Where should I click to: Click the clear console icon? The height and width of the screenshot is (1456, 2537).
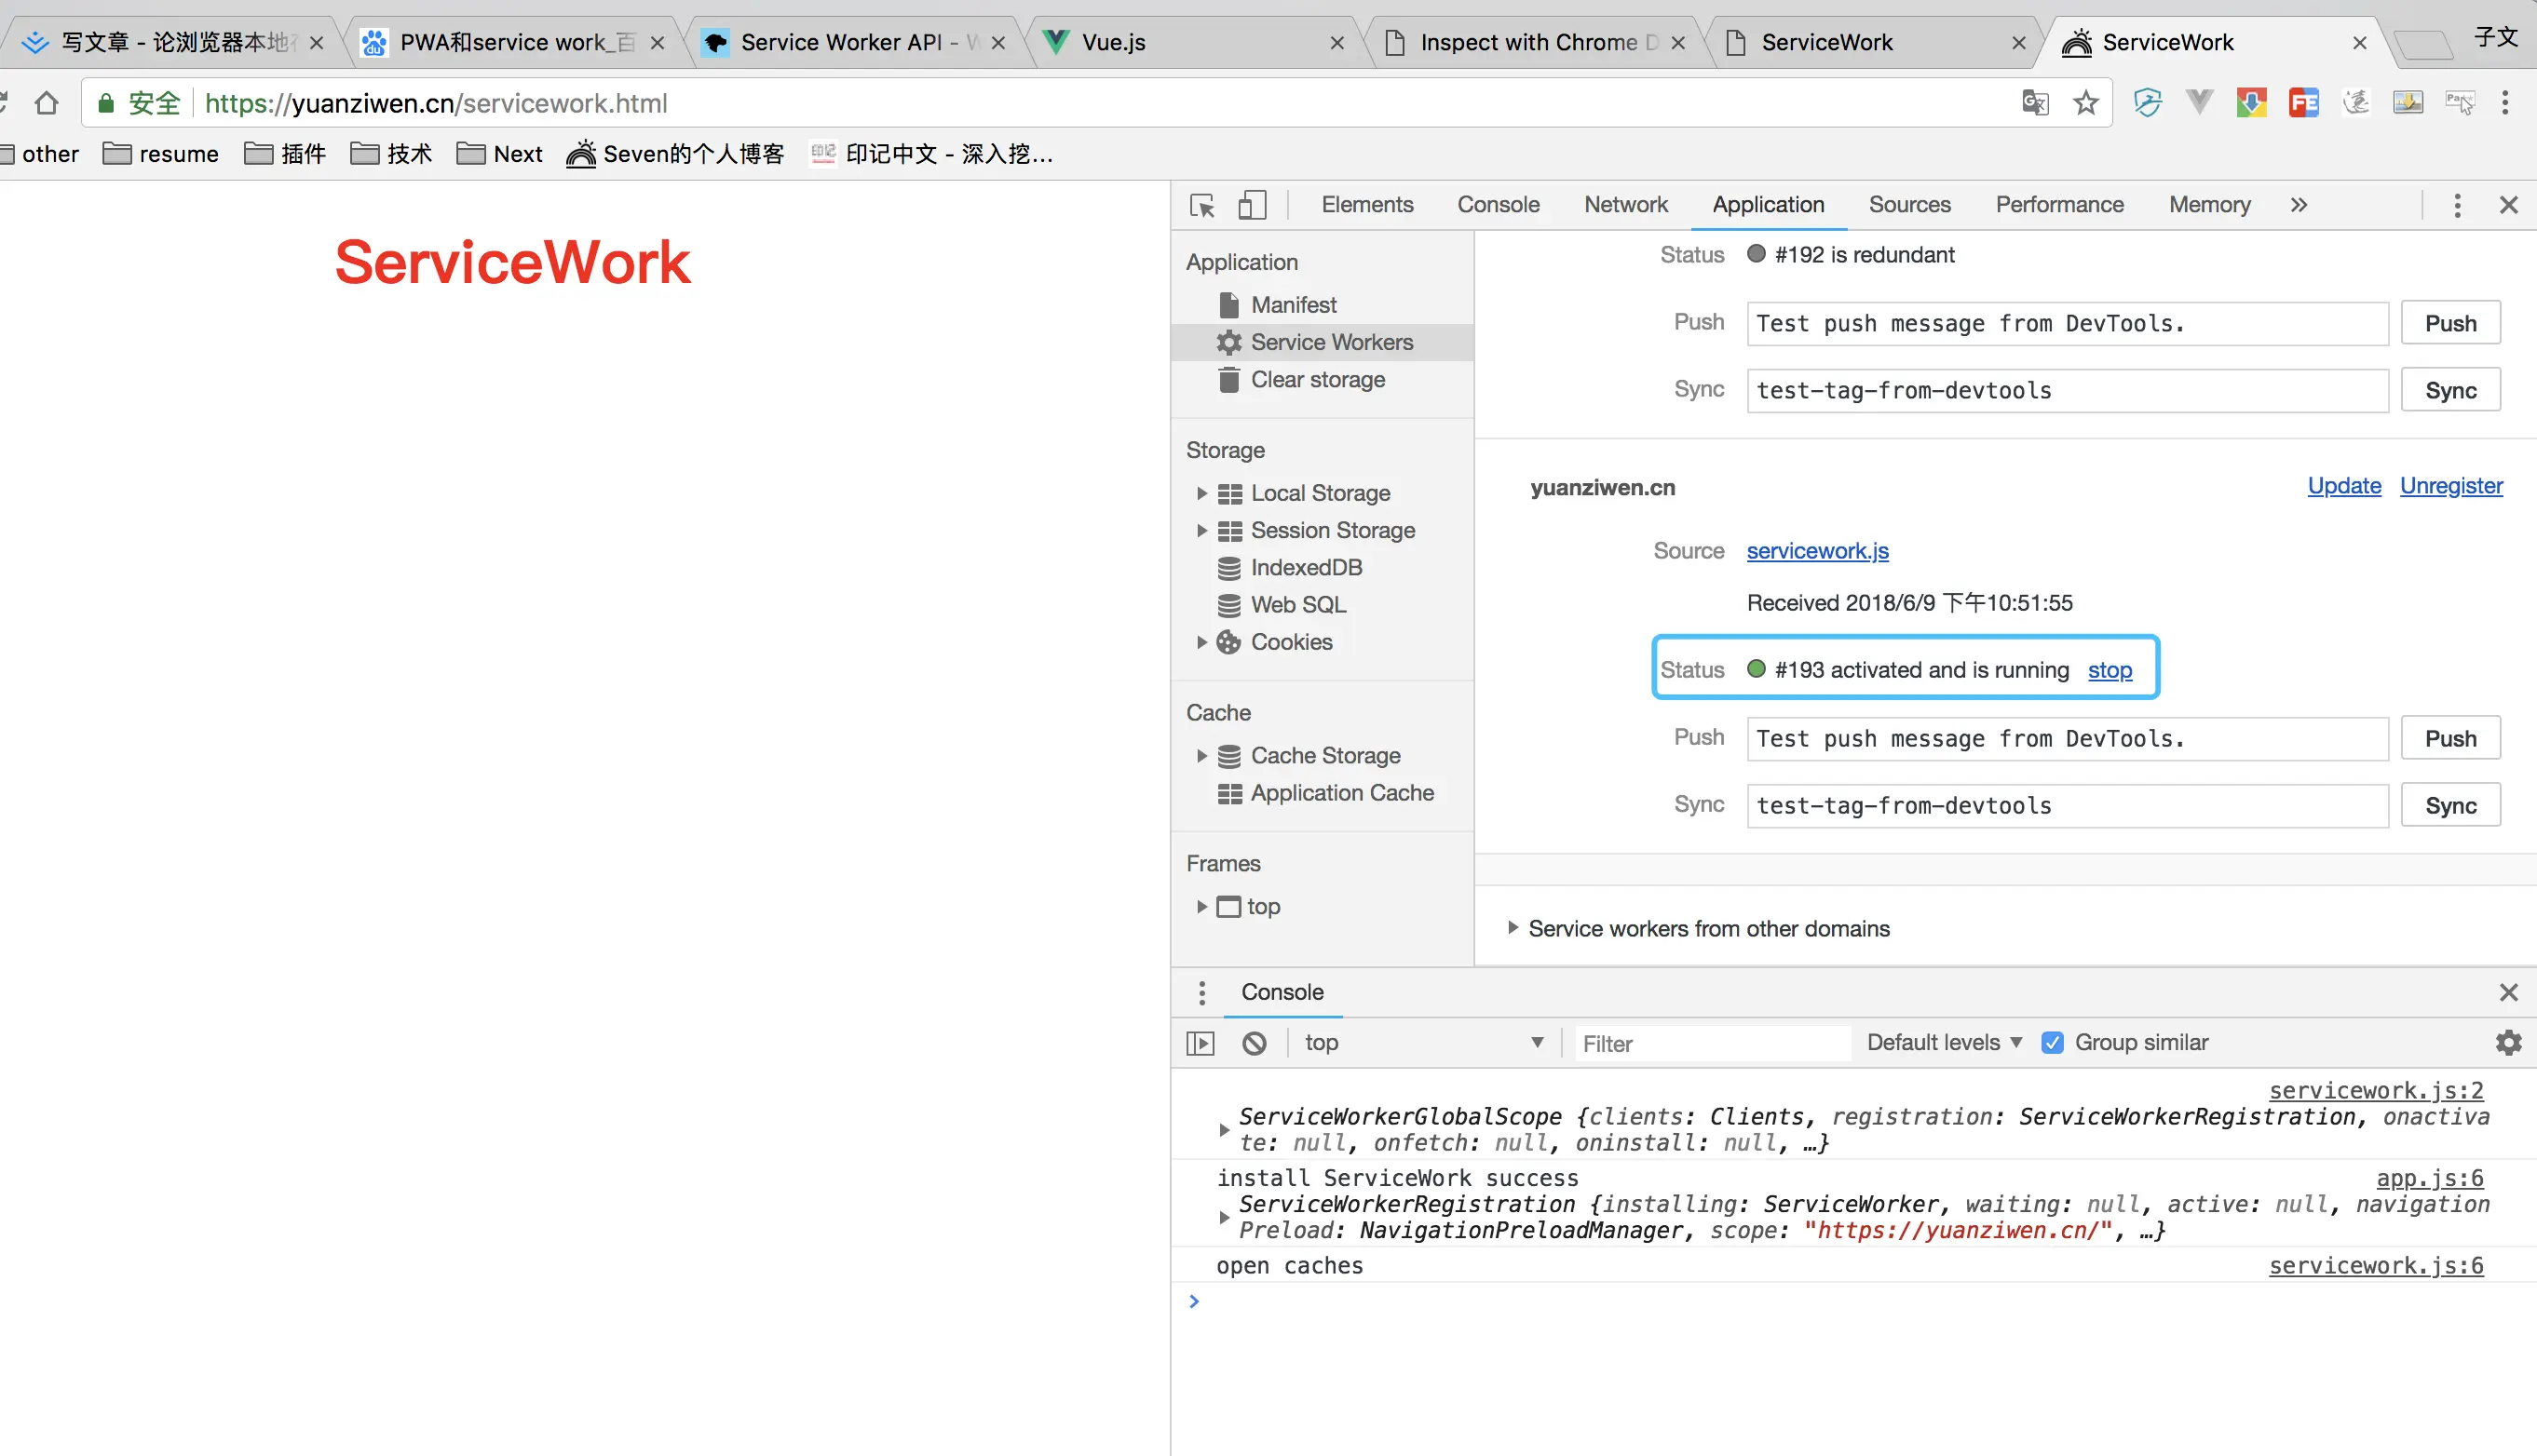[1255, 1043]
